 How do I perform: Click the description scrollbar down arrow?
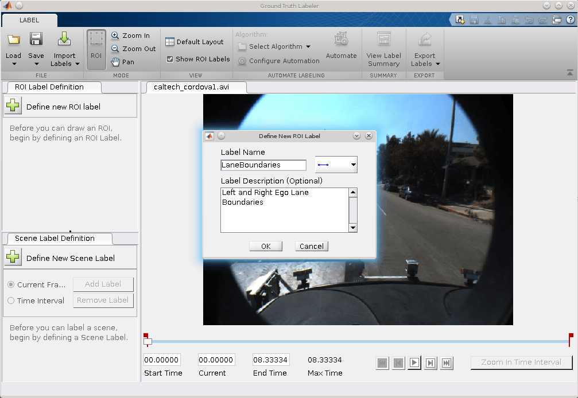coord(353,228)
